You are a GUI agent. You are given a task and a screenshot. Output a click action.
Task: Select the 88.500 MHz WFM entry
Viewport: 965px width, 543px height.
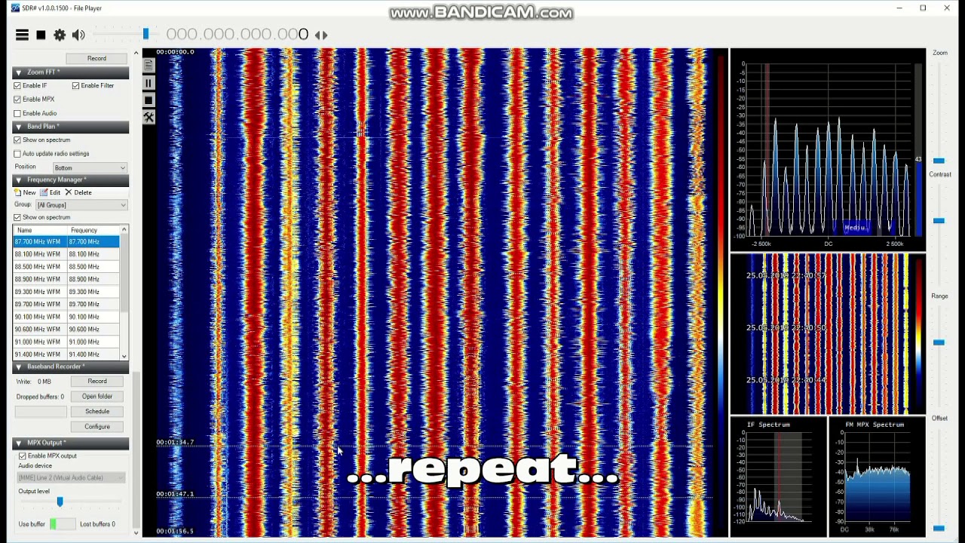(66, 266)
